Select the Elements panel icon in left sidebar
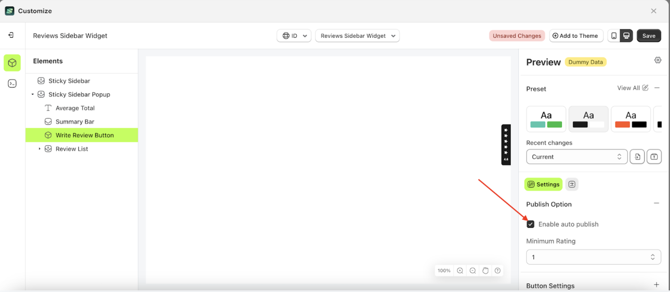The height and width of the screenshot is (292, 670). (x=12, y=63)
